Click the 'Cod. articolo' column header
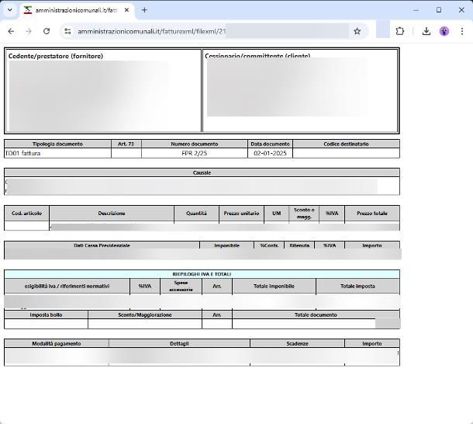Image resolution: width=473 pixels, height=424 pixels. [x=26, y=214]
